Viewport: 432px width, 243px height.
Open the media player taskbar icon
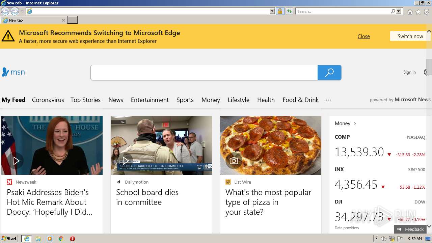click(x=50, y=239)
